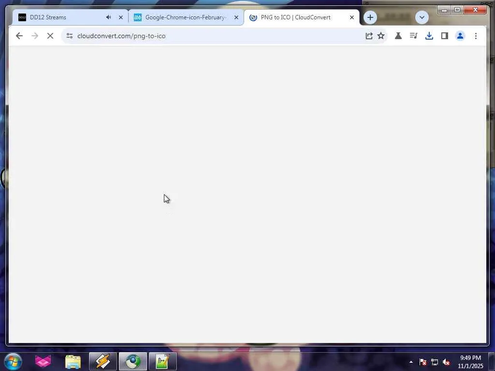Open the network status tray icon
The image size is (495, 371).
[435, 362]
